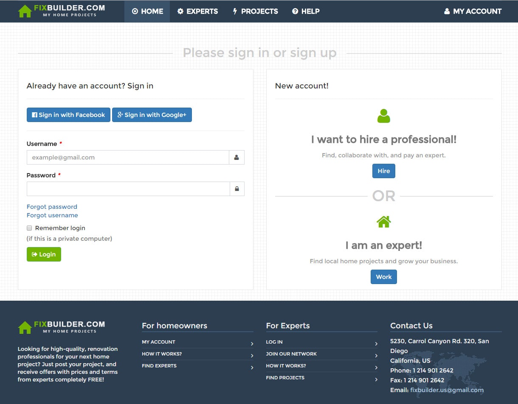Focus the Username input field
Screen dimensions: 518x404
click(x=128, y=157)
